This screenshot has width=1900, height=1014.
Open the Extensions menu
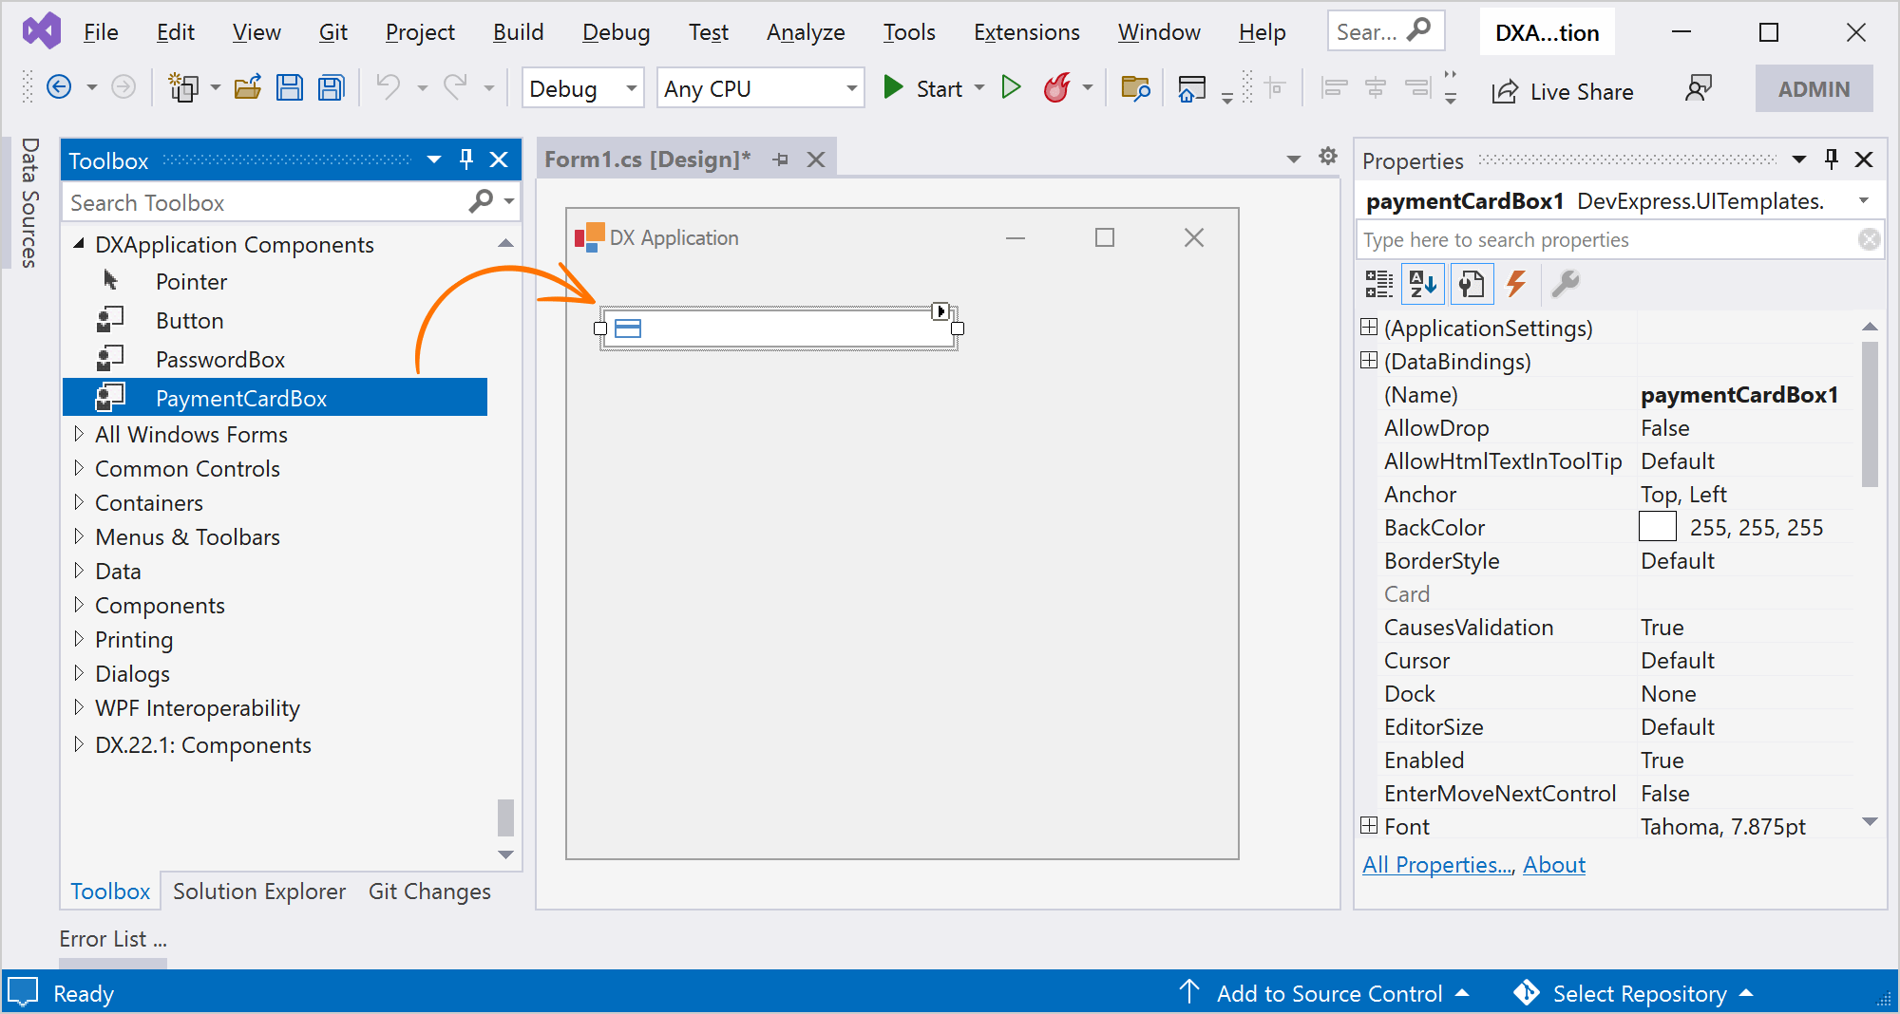(1026, 32)
